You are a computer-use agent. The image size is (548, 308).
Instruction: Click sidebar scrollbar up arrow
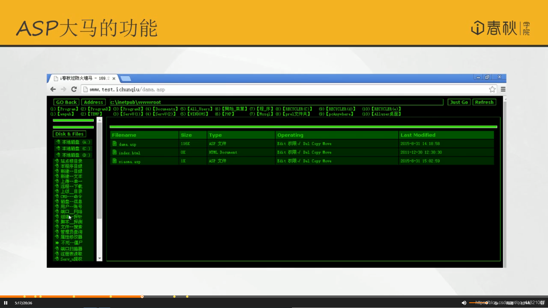point(100,120)
